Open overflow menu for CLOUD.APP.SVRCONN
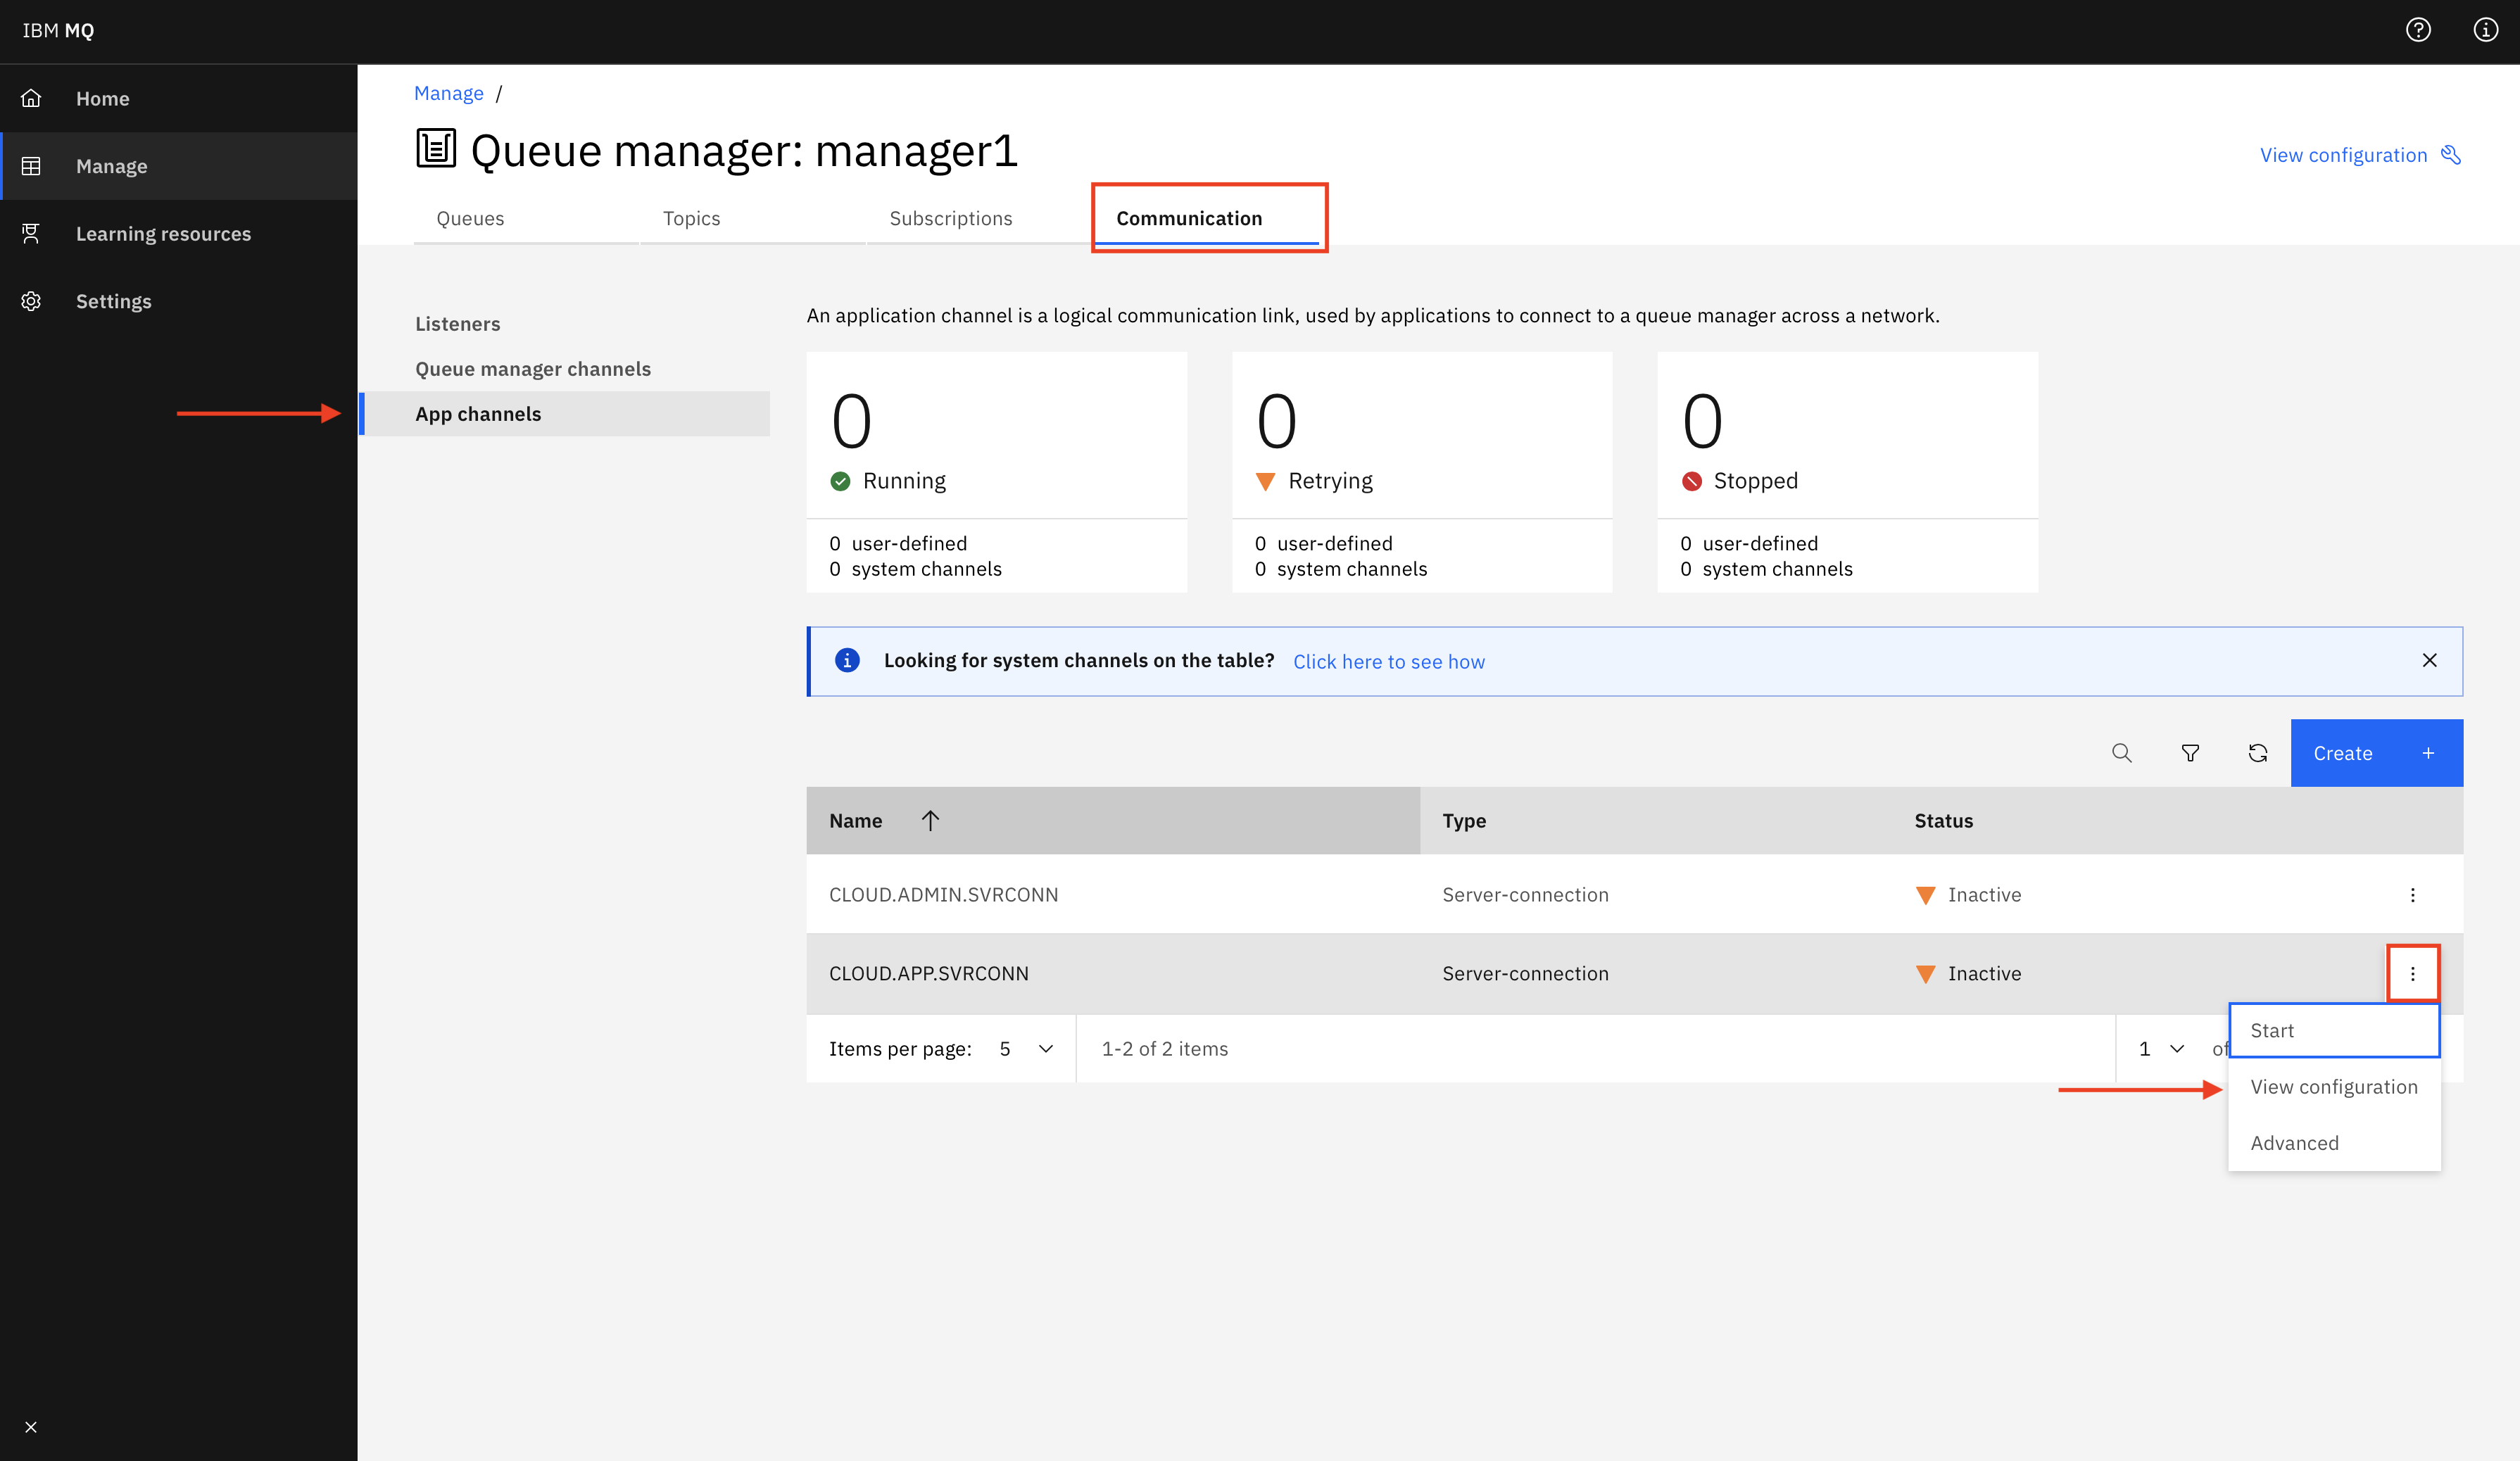2520x1461 pixels. 2412,973
